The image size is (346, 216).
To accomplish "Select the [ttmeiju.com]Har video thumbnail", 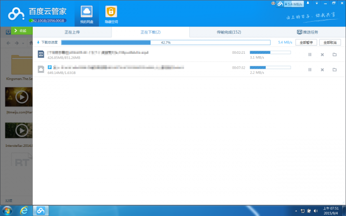I will pos(19,97).
